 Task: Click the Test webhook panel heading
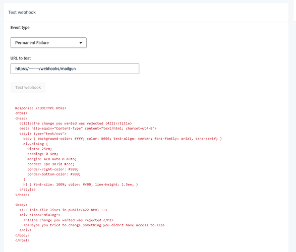(22, 12)
